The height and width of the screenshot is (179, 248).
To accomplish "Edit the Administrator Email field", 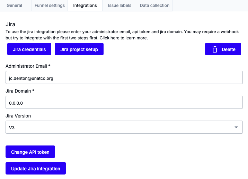I will pyautogui.click(x=124, y=77).
